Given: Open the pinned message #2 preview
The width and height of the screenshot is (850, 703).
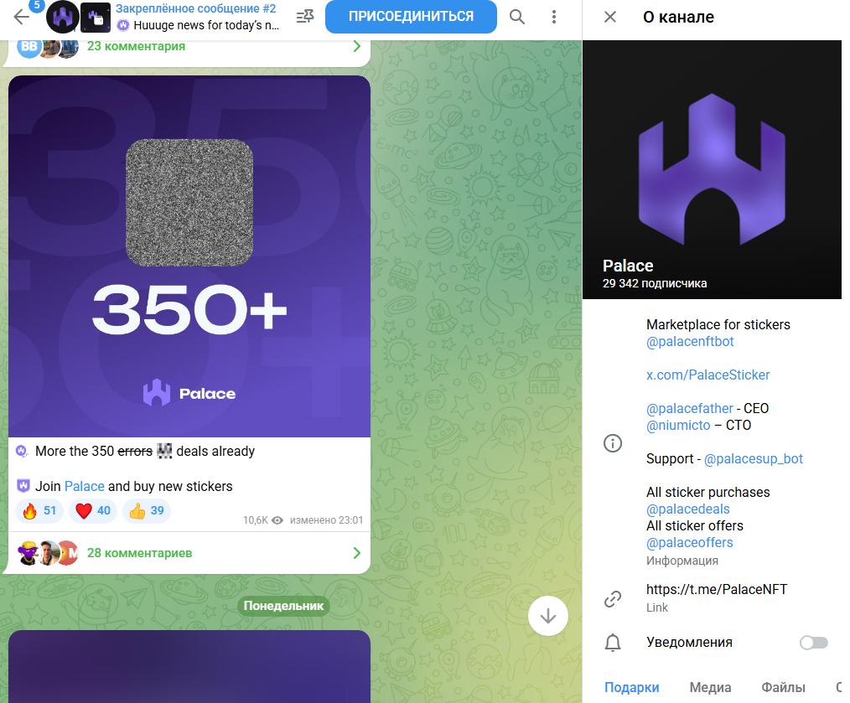Looking at the screenshot, I should (197, 17).
